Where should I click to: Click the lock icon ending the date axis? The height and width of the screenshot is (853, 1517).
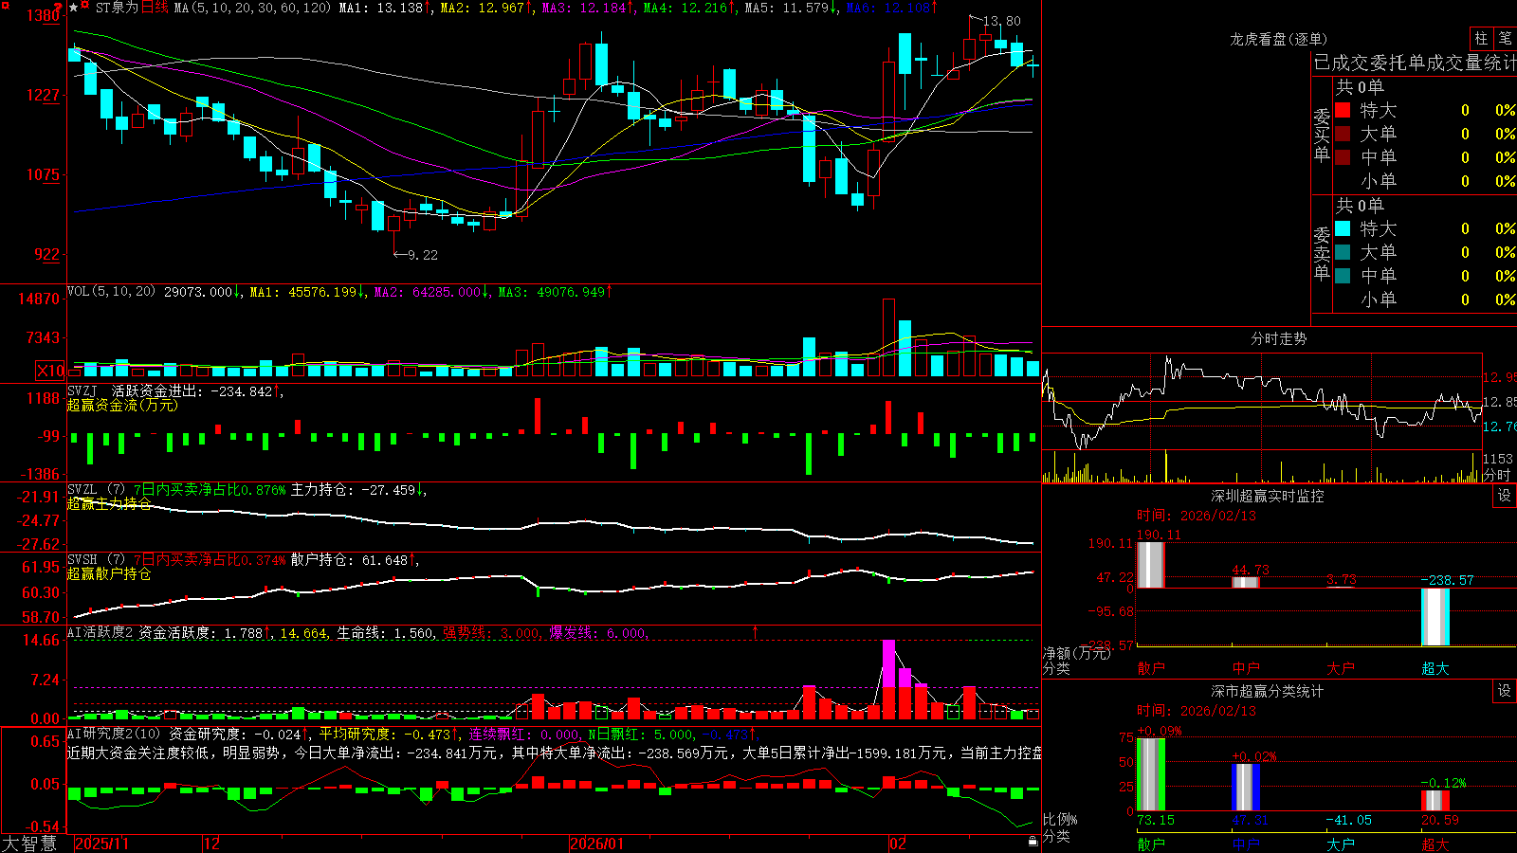pyautogui.click(x=1033, y=842)
